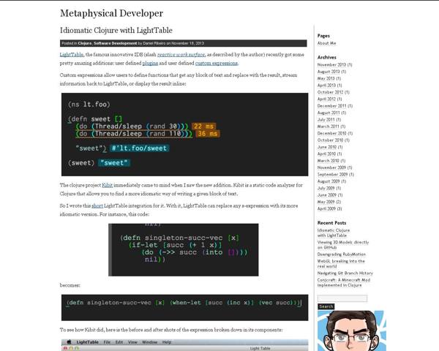439x351 pixels.
Task: Open 'Navigating Git Branch History' recent post
Action: pyautogui.click(x=347, y=273)
